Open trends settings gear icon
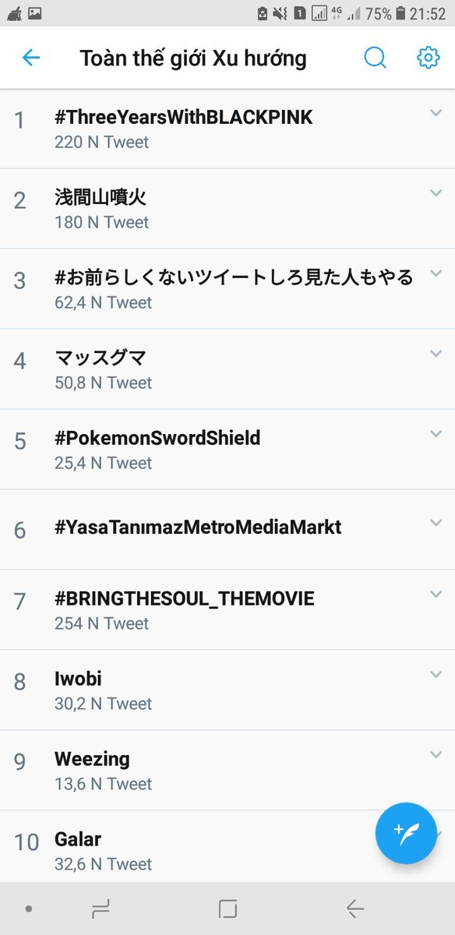This screenshot has width=455, height=935. point(428,58)
